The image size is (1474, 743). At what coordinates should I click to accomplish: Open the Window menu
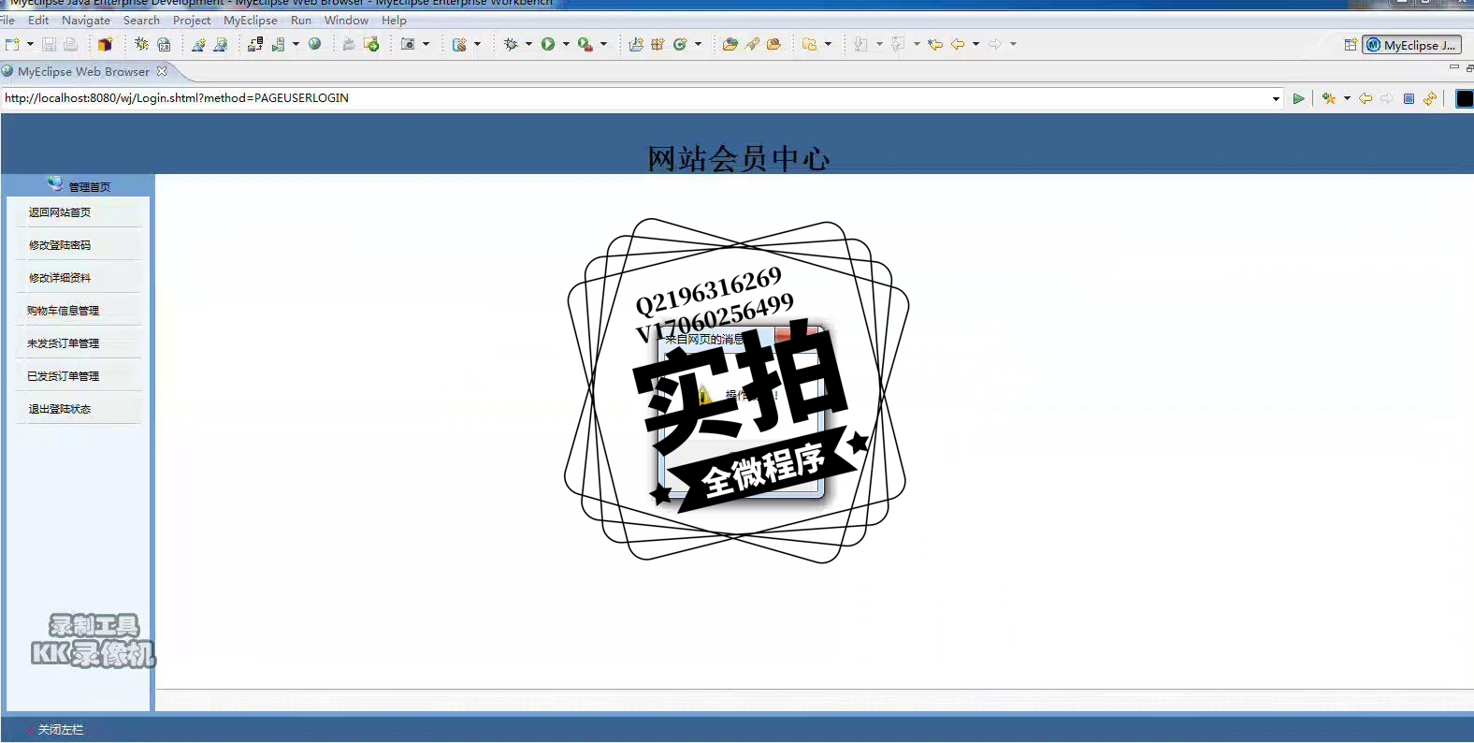(x=346, y=20)
